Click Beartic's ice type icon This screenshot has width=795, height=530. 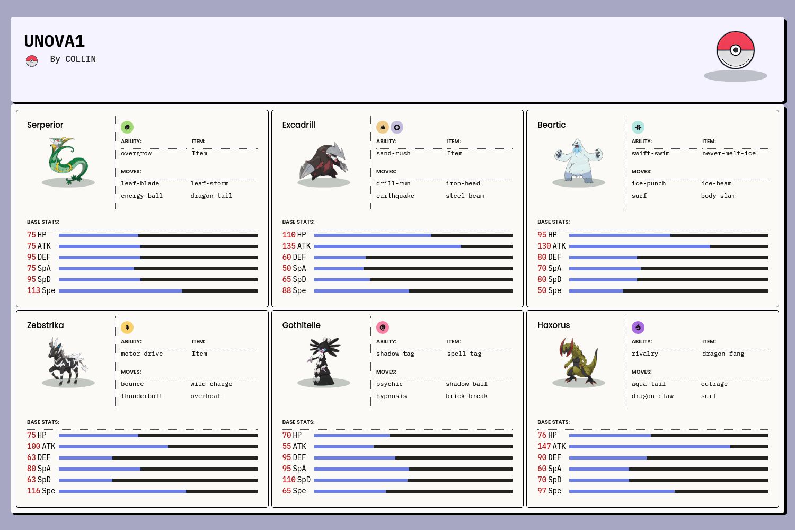638,127
